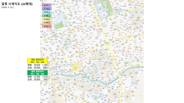Click the yellow 달동SK뷰 24p card header
This screenshot has width=184, height=103.
pos(37,61)
